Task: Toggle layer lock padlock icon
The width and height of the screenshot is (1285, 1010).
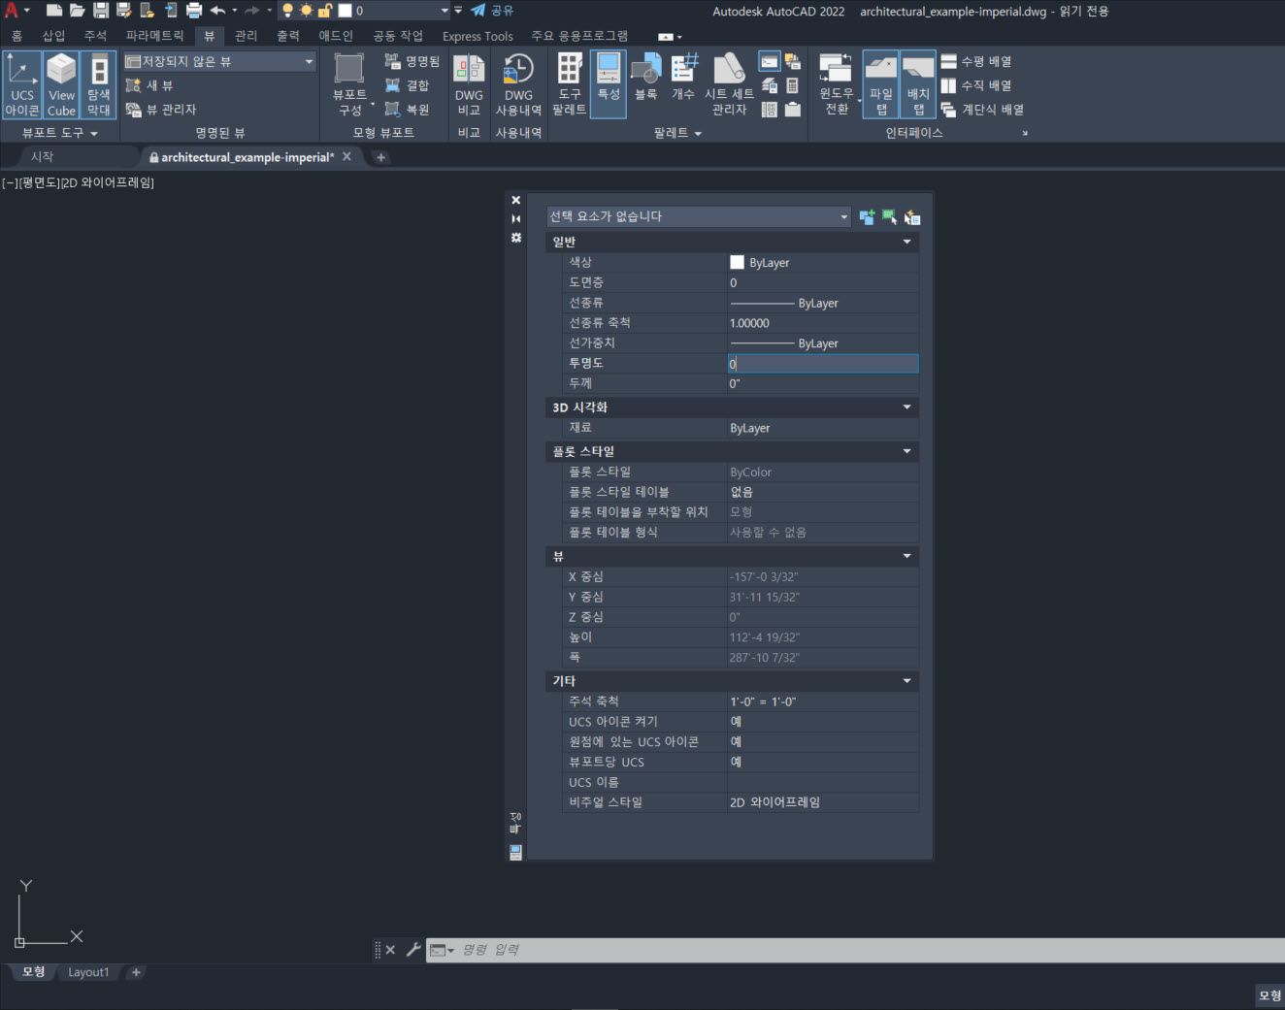Action: tap(325, 11)
